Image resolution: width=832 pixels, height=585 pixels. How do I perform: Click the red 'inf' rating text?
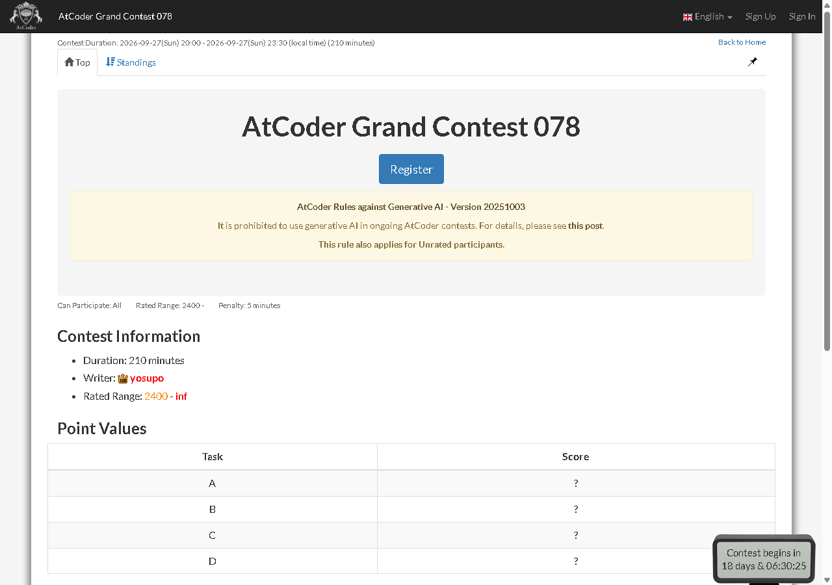(181, 396)
